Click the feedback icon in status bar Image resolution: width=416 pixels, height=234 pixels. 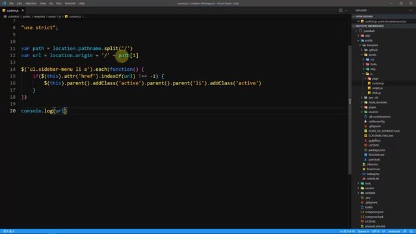[x=405, y=231]
